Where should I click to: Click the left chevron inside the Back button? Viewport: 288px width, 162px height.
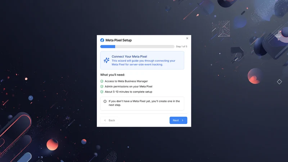point(105,120)
